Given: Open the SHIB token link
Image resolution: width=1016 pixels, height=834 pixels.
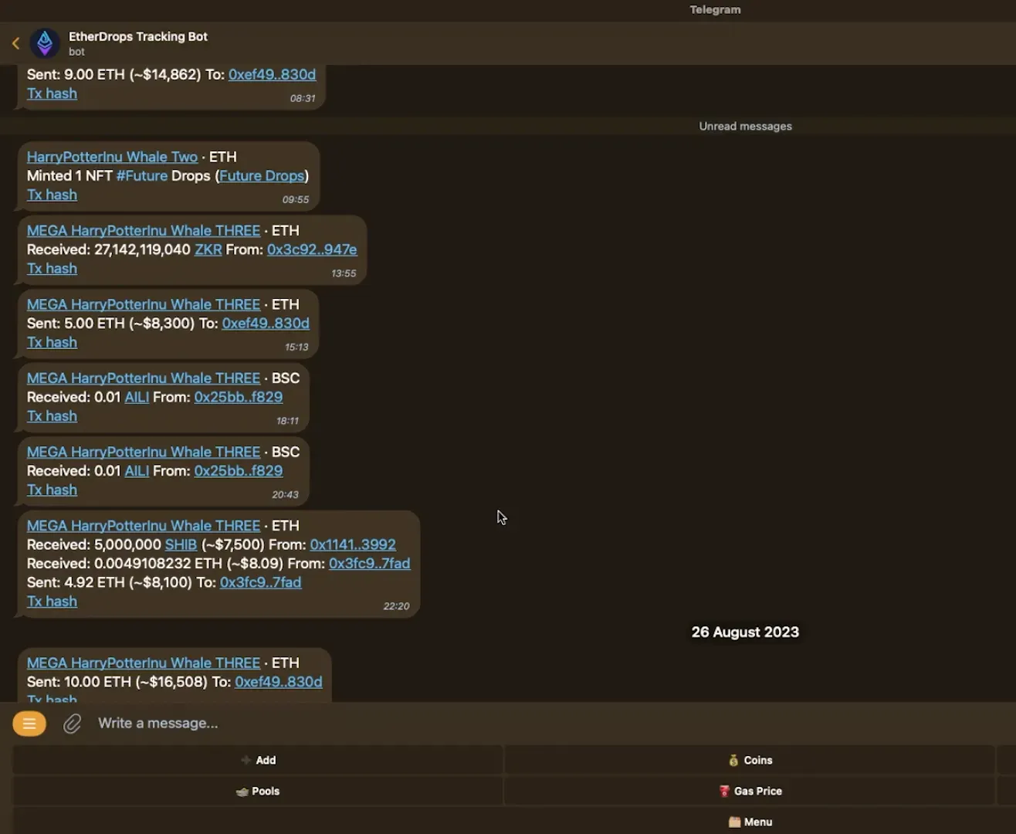Looking at the screenshot, I should pyautogui.click(x=181, y=544).
